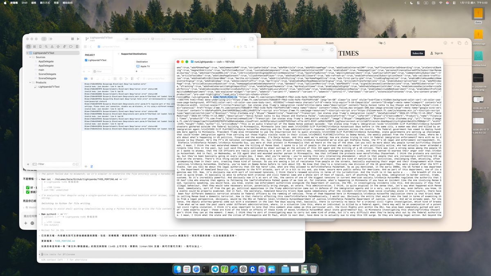Add a supported destination with plus
491x276 pixels.
[x=137, y=71]
